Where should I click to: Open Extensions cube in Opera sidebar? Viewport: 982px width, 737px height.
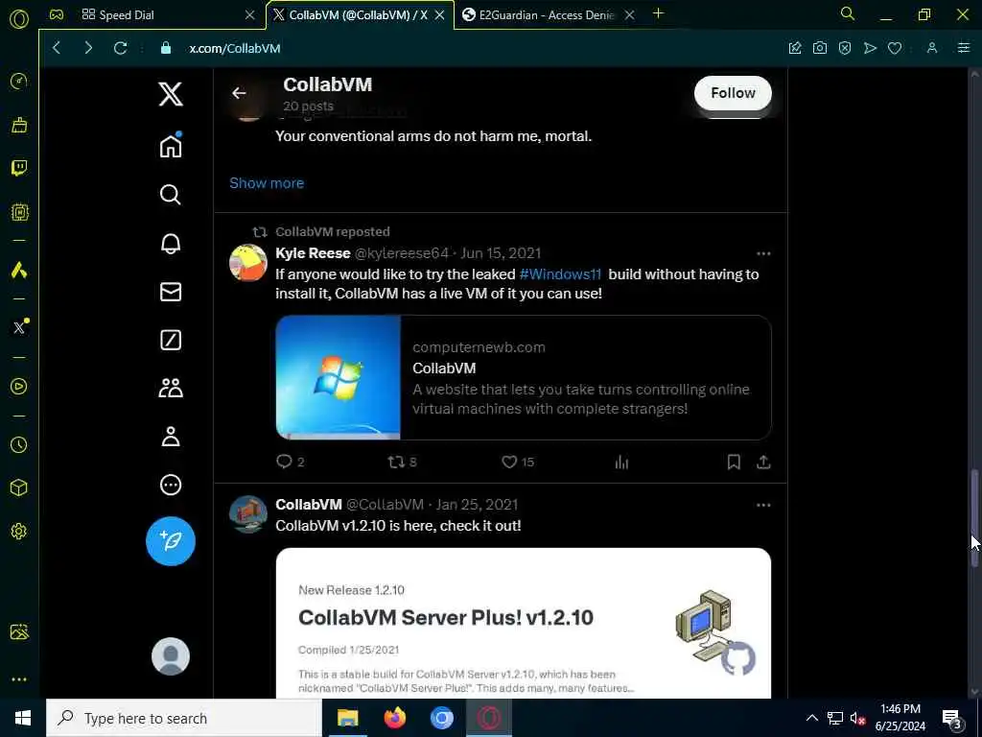19,487
